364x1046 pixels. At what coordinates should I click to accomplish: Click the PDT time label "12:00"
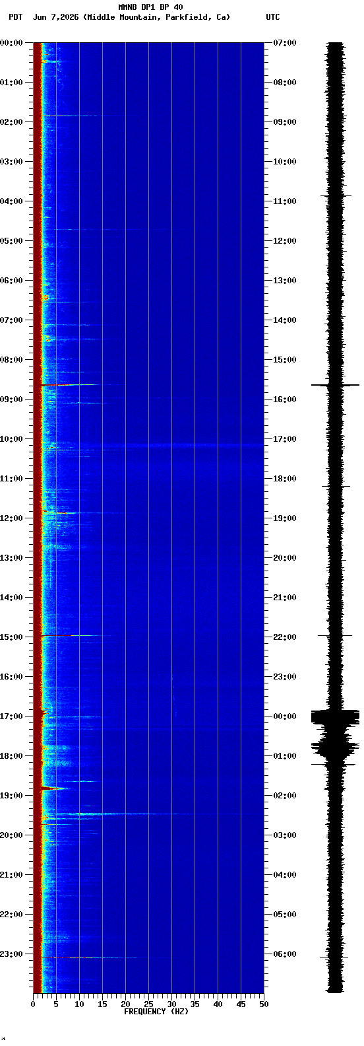tap(11, 518)
